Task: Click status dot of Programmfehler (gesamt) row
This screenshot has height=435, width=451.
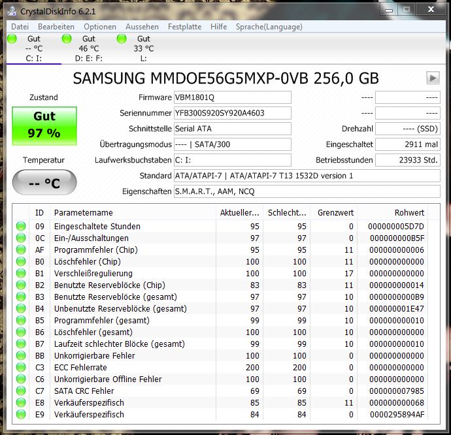Action: 21,320
